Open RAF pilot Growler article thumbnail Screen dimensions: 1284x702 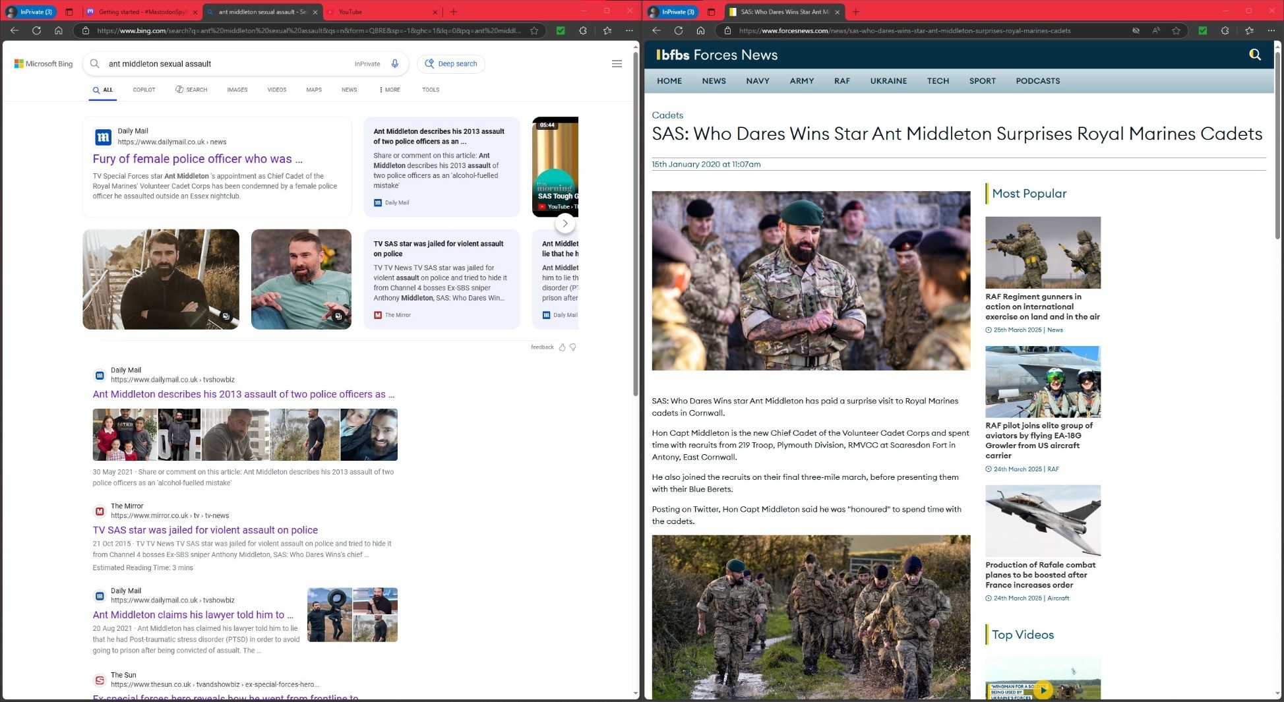pos(1043,382)
